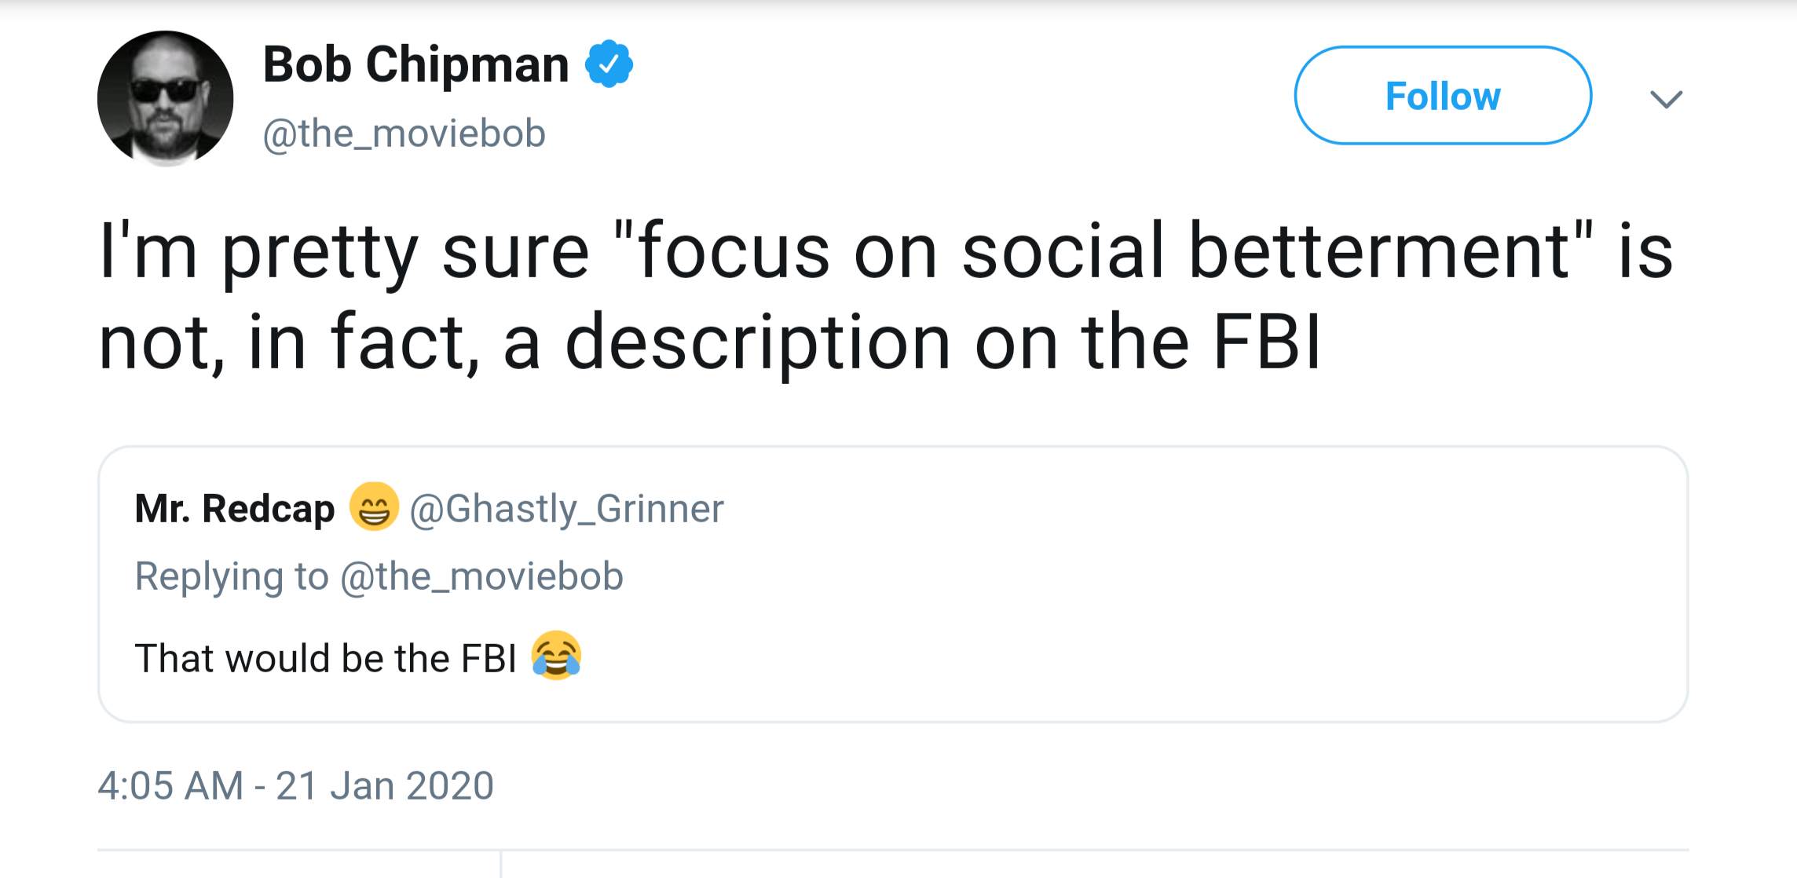Click the quoted text 'That would be the FBI'
This screenshot has height=878, width=1797.
click(325, 658)
